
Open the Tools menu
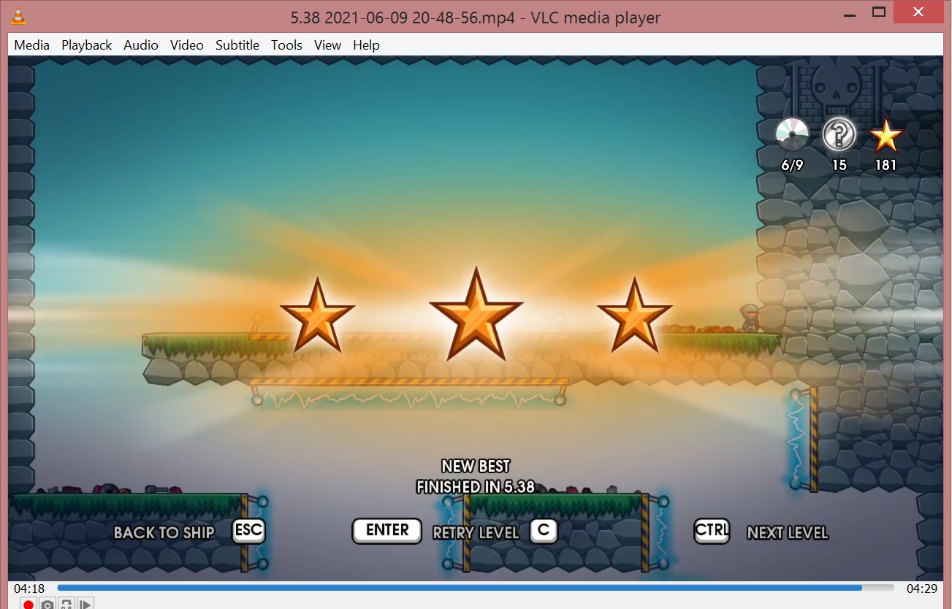286,45
